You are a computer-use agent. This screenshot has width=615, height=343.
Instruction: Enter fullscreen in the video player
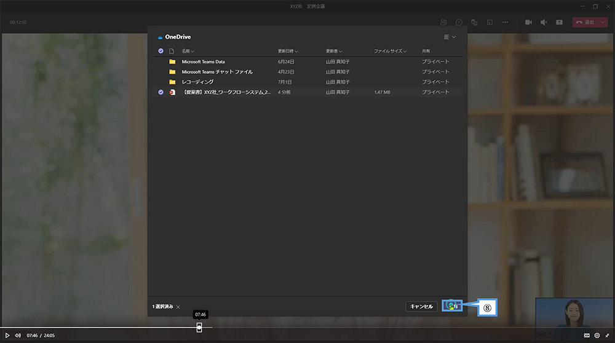(x=607, y=335)
